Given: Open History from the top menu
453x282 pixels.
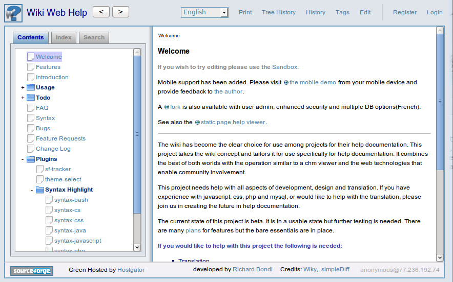Looking at the screenshot, I should 316,12.
